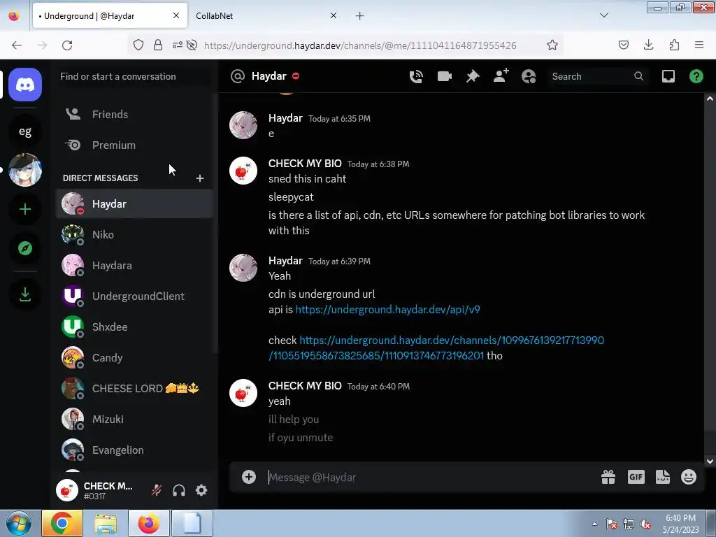Click the Search messages field
The width and height of the screenshot is (716, 537).
tap(597, 76)
